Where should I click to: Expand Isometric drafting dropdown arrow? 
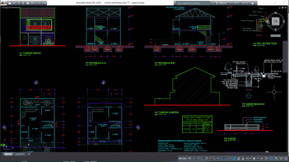coord(218,158)
